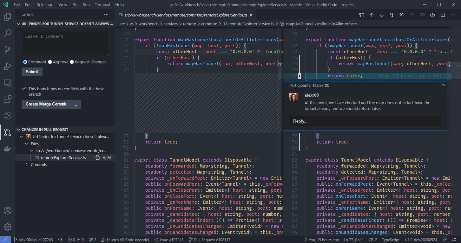Open the Docker view in activity bar
Screen dimensions: 461x243
pyautogui.click(x=8, y=149)
